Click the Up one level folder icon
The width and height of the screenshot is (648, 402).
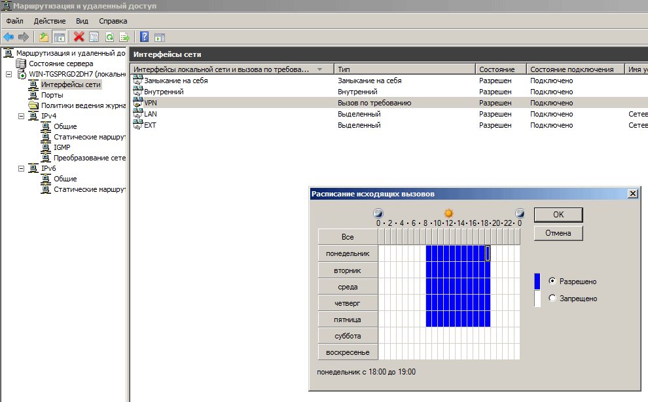coord(44,37)
